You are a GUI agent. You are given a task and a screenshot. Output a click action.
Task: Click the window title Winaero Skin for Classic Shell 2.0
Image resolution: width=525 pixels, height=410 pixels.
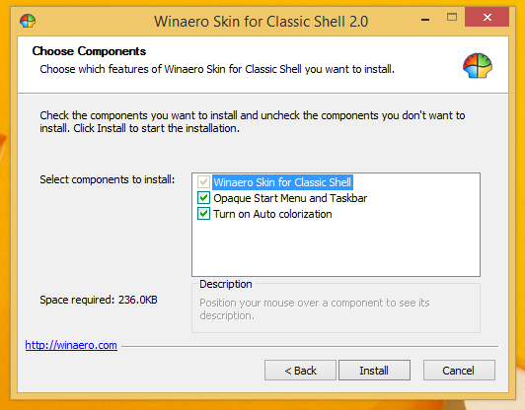[x=261, y=22]
